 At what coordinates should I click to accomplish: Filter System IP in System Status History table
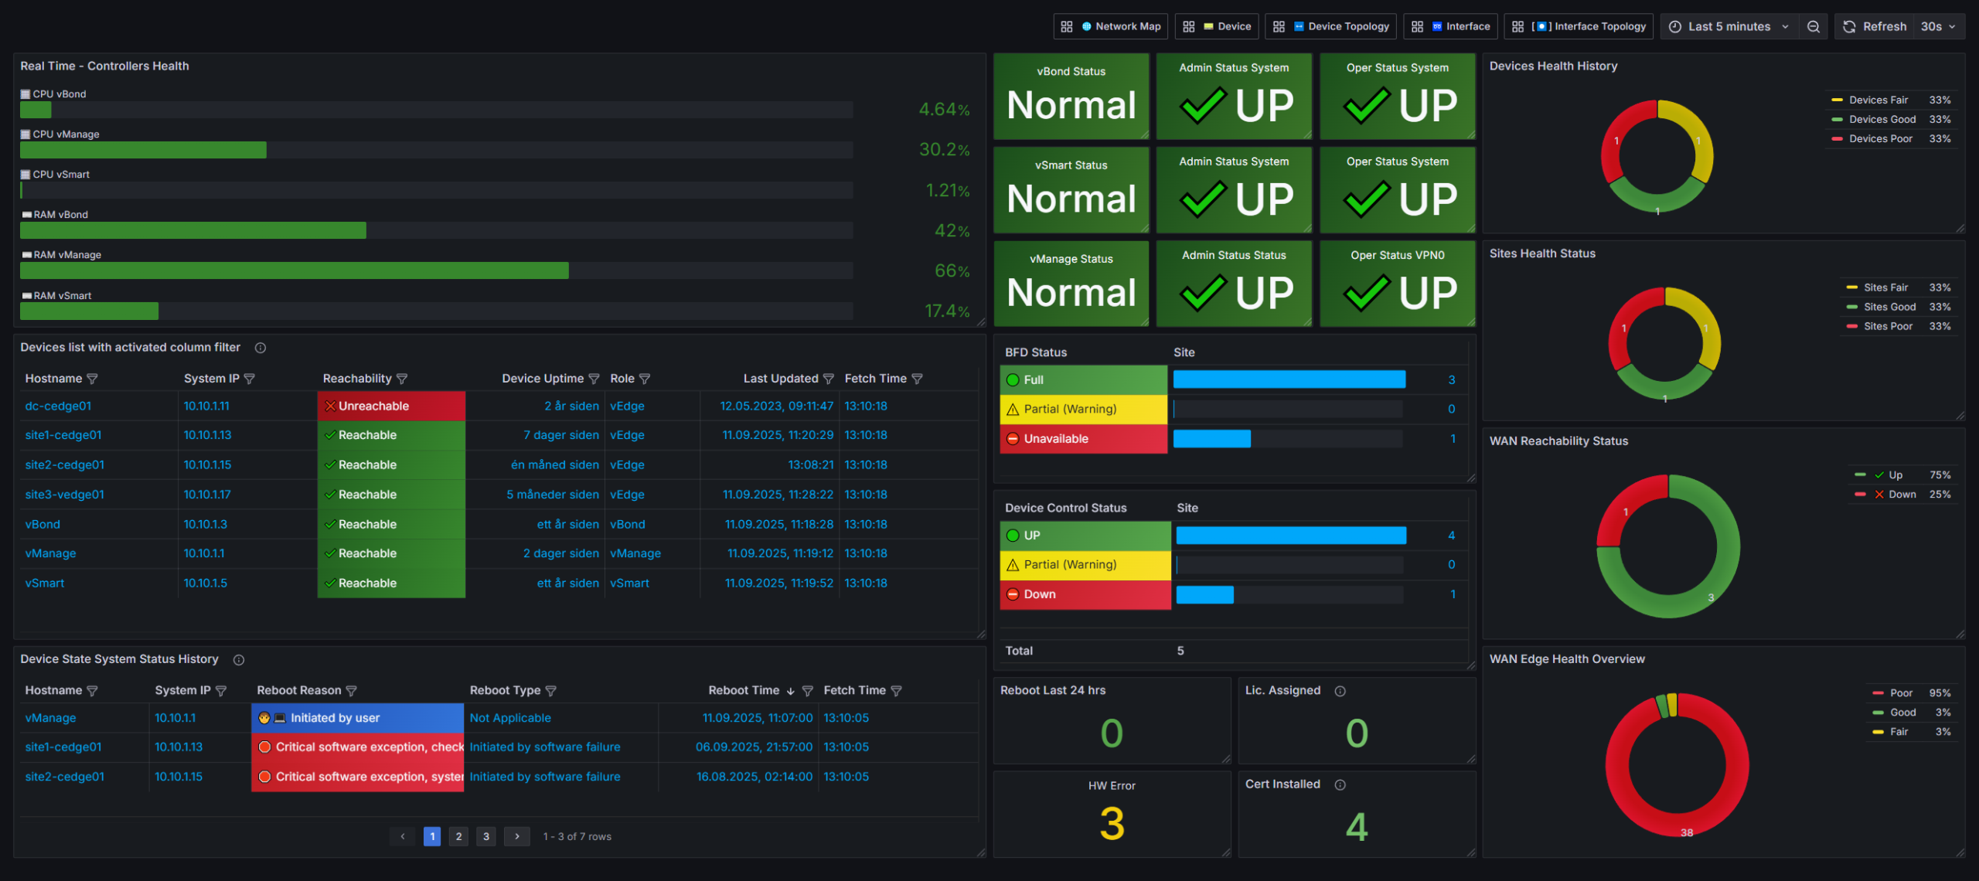[221, 691]
